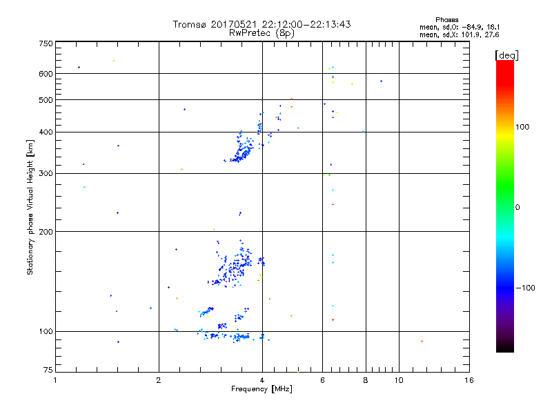This screenshot has width=552, height=414.
Task: Click the frequency axis label "16"
Action: [469, 380]
